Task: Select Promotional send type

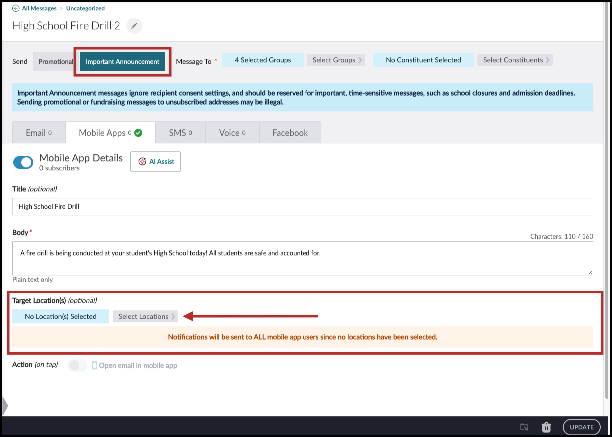Action: [55, 61]
